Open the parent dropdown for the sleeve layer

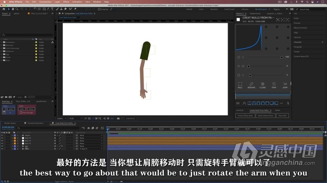pos(91,135)
